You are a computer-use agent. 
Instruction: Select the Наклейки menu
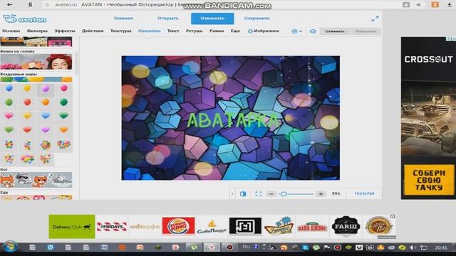pos(149,31)
